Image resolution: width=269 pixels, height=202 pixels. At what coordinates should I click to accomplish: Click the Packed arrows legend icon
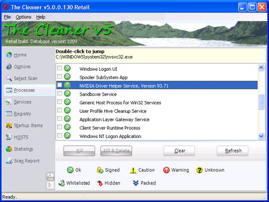click(136, 183)
